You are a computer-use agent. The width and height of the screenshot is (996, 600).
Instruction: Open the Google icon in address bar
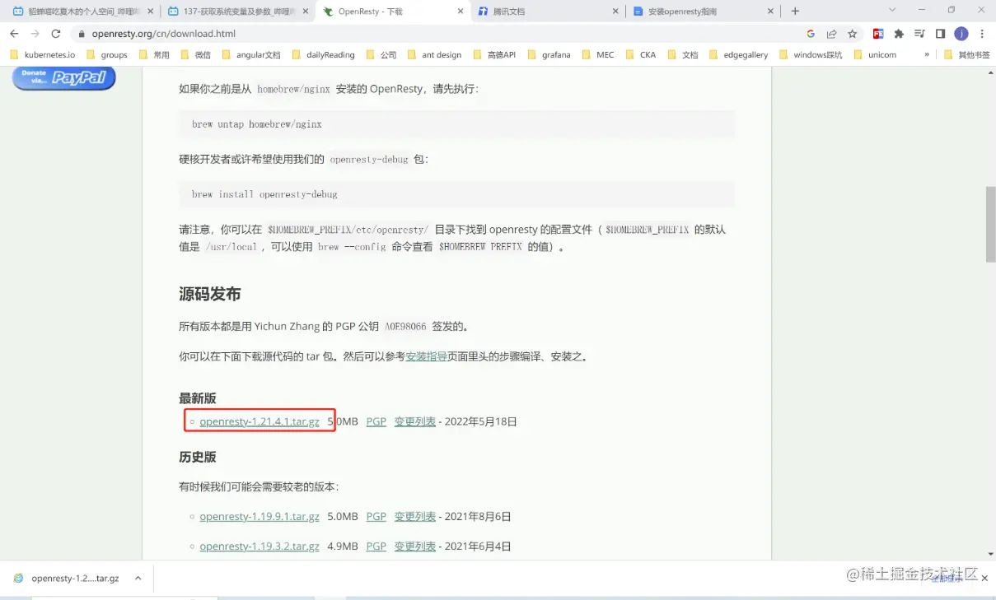[811, 34]
